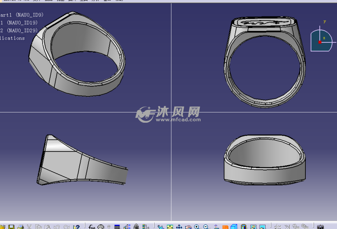Click the Normal View icon

[216, 227]
